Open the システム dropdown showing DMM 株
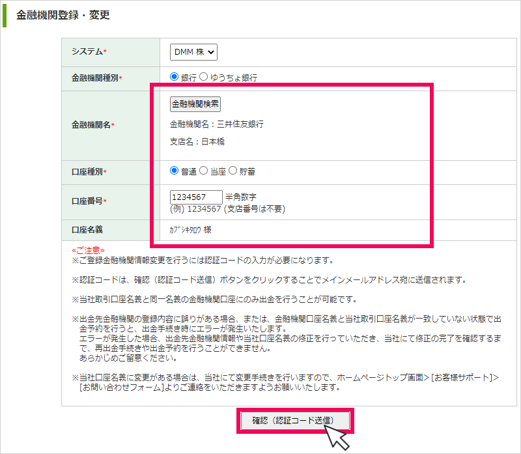Viewport: 521px width, 454px height. click(193, 51)
